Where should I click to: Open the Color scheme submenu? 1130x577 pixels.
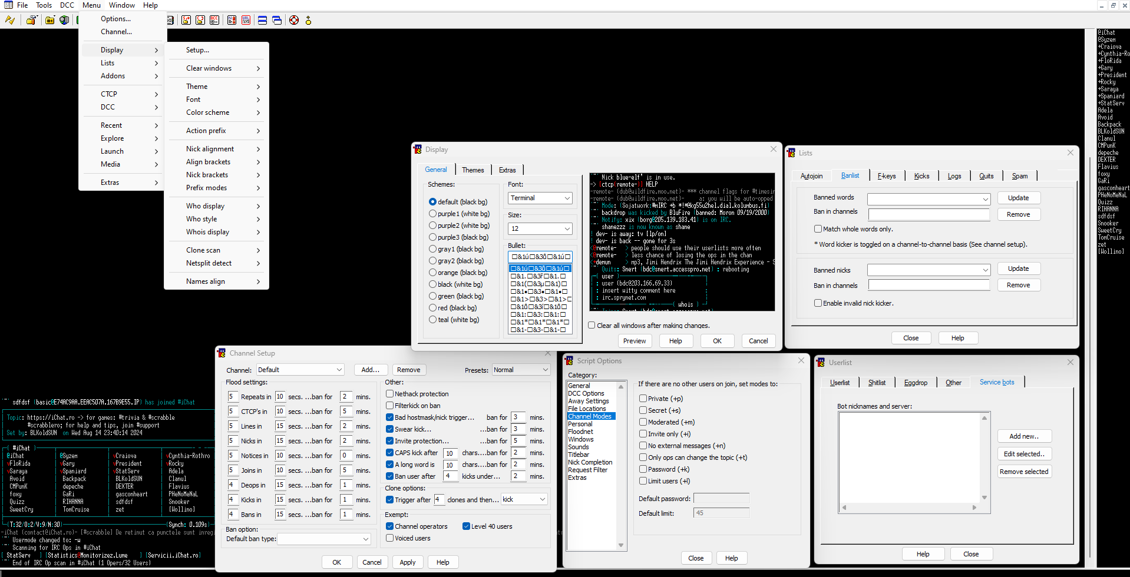point(216,112)
